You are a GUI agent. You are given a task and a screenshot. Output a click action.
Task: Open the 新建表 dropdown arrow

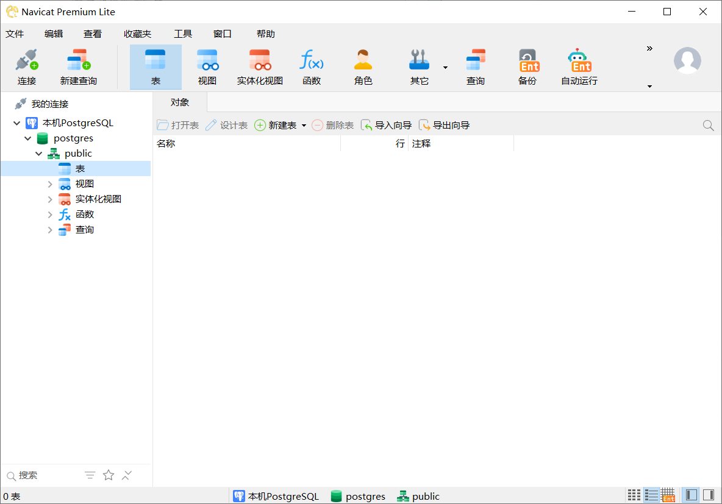click(x=304, y=125)
